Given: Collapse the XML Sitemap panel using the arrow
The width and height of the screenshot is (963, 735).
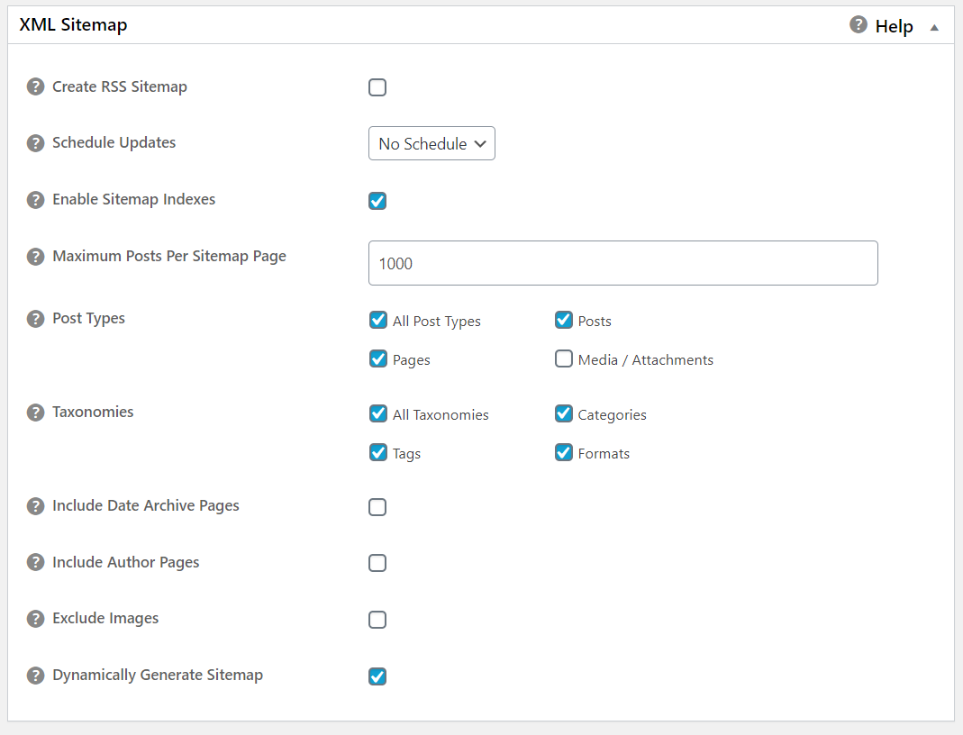Looking at the screenshot, I should tap(934, 27).
